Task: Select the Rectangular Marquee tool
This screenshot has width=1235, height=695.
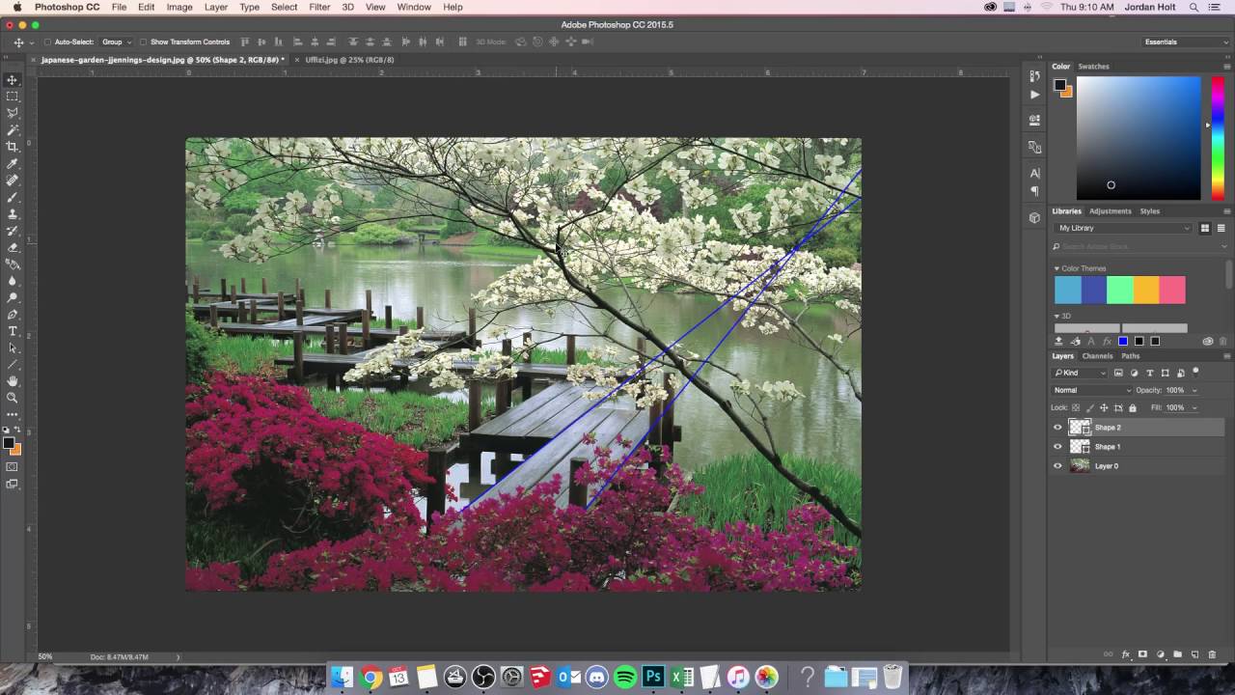Action: (13, 97)
